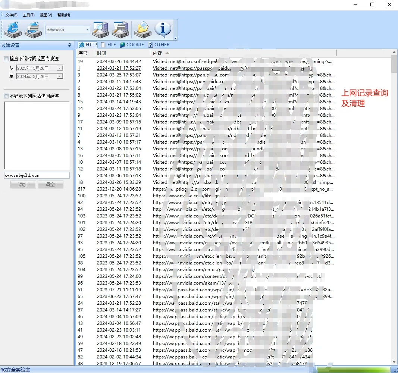Select row with time 2024-03-22 17:53:04
Image resolution: width=398 pixels, height=373 pixels.
[206, 88]
